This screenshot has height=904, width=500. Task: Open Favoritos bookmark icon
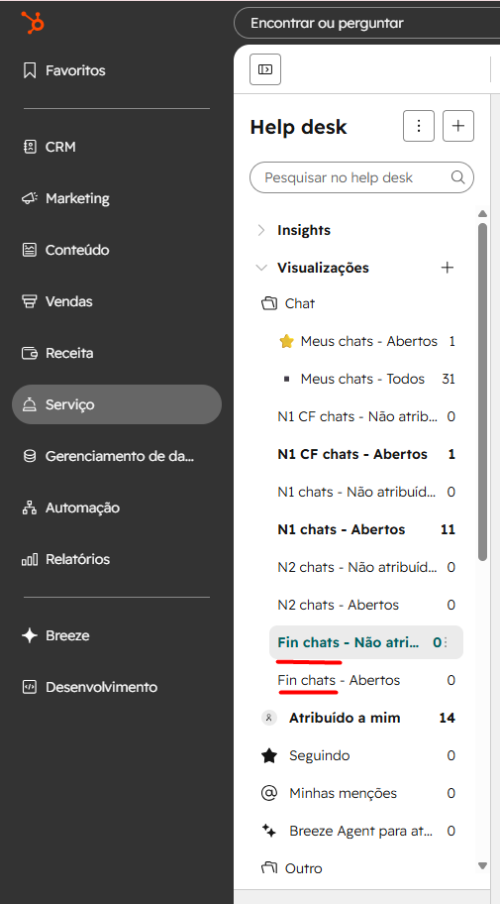pos(30,71)
